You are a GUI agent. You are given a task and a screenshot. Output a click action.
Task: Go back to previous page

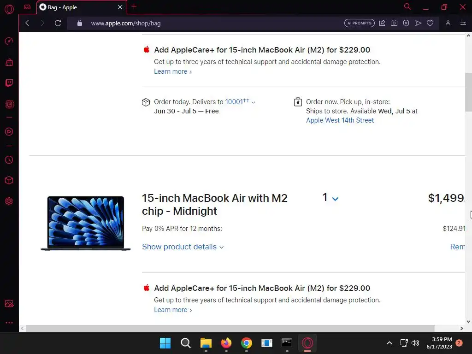coord(27,23)
